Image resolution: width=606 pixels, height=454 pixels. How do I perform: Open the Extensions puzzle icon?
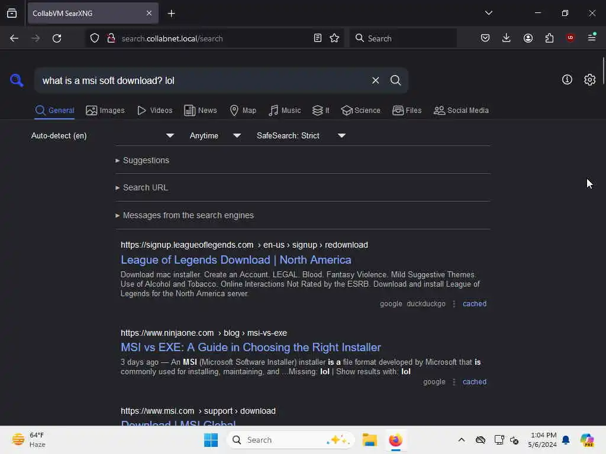[549, 38]
